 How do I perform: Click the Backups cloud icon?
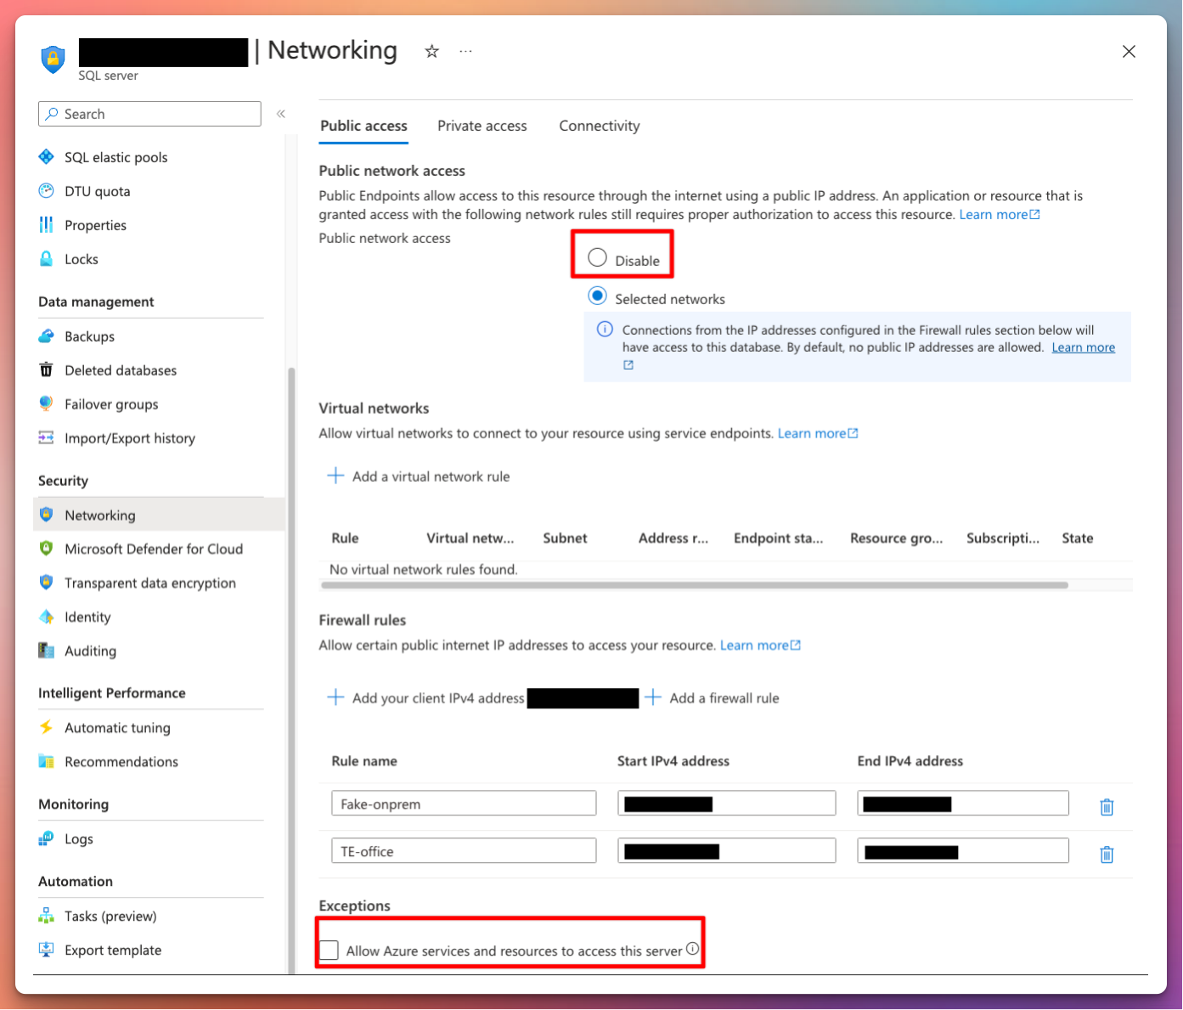pyautogui.click(x=47, y=336)
